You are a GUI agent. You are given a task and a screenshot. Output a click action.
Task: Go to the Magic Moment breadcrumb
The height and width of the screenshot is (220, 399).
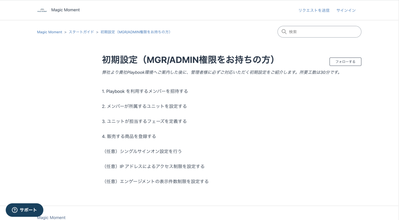pyautogui.click(x=50, y=32)
